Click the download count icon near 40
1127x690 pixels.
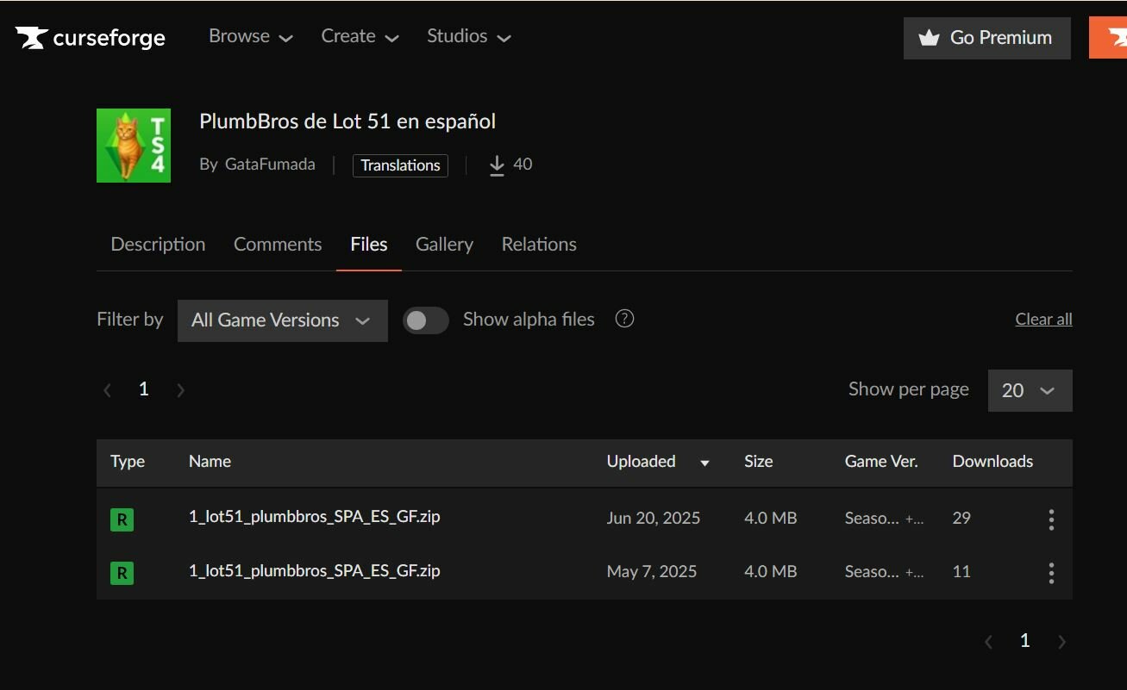point(497,165)
